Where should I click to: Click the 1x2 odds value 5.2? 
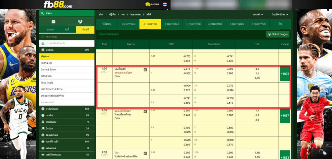coord(257,69)
